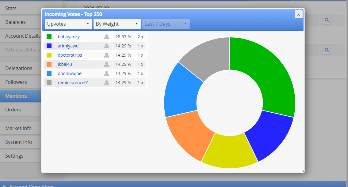Open the Followers sidebar tab
Screen dimensions: 348x187
(21, 82)
